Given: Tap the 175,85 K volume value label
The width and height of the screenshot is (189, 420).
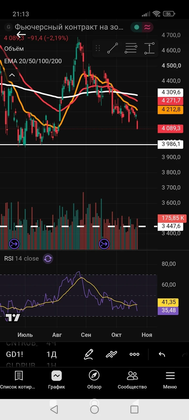Looking at the screenshot, I should coord(172,218).
